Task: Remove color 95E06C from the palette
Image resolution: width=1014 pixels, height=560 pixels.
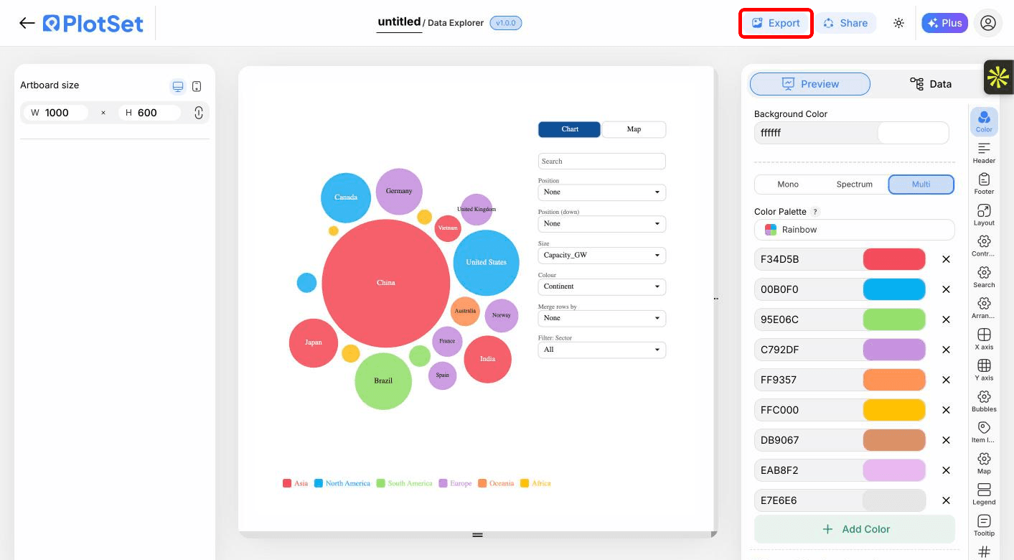Action: (946, 319)
